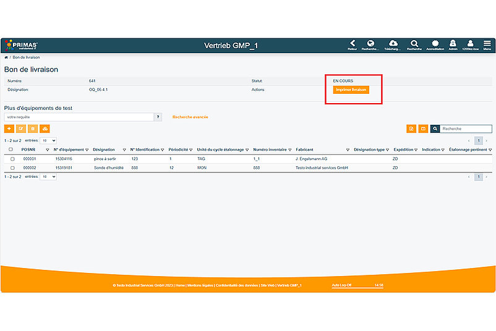The image size is (496, 331).
Task: Click the PRIMAS logo
Action: [x=22, y=45]
